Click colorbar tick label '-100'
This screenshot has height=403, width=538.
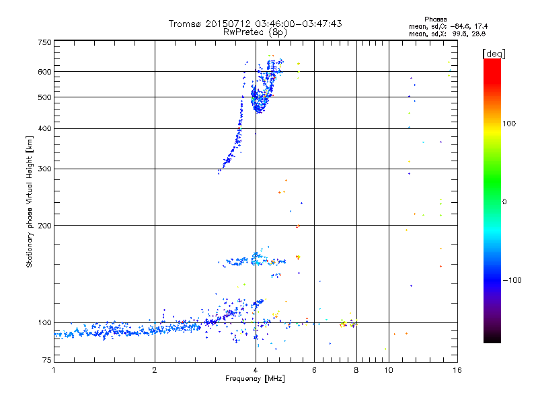click(x=512, y=280)
